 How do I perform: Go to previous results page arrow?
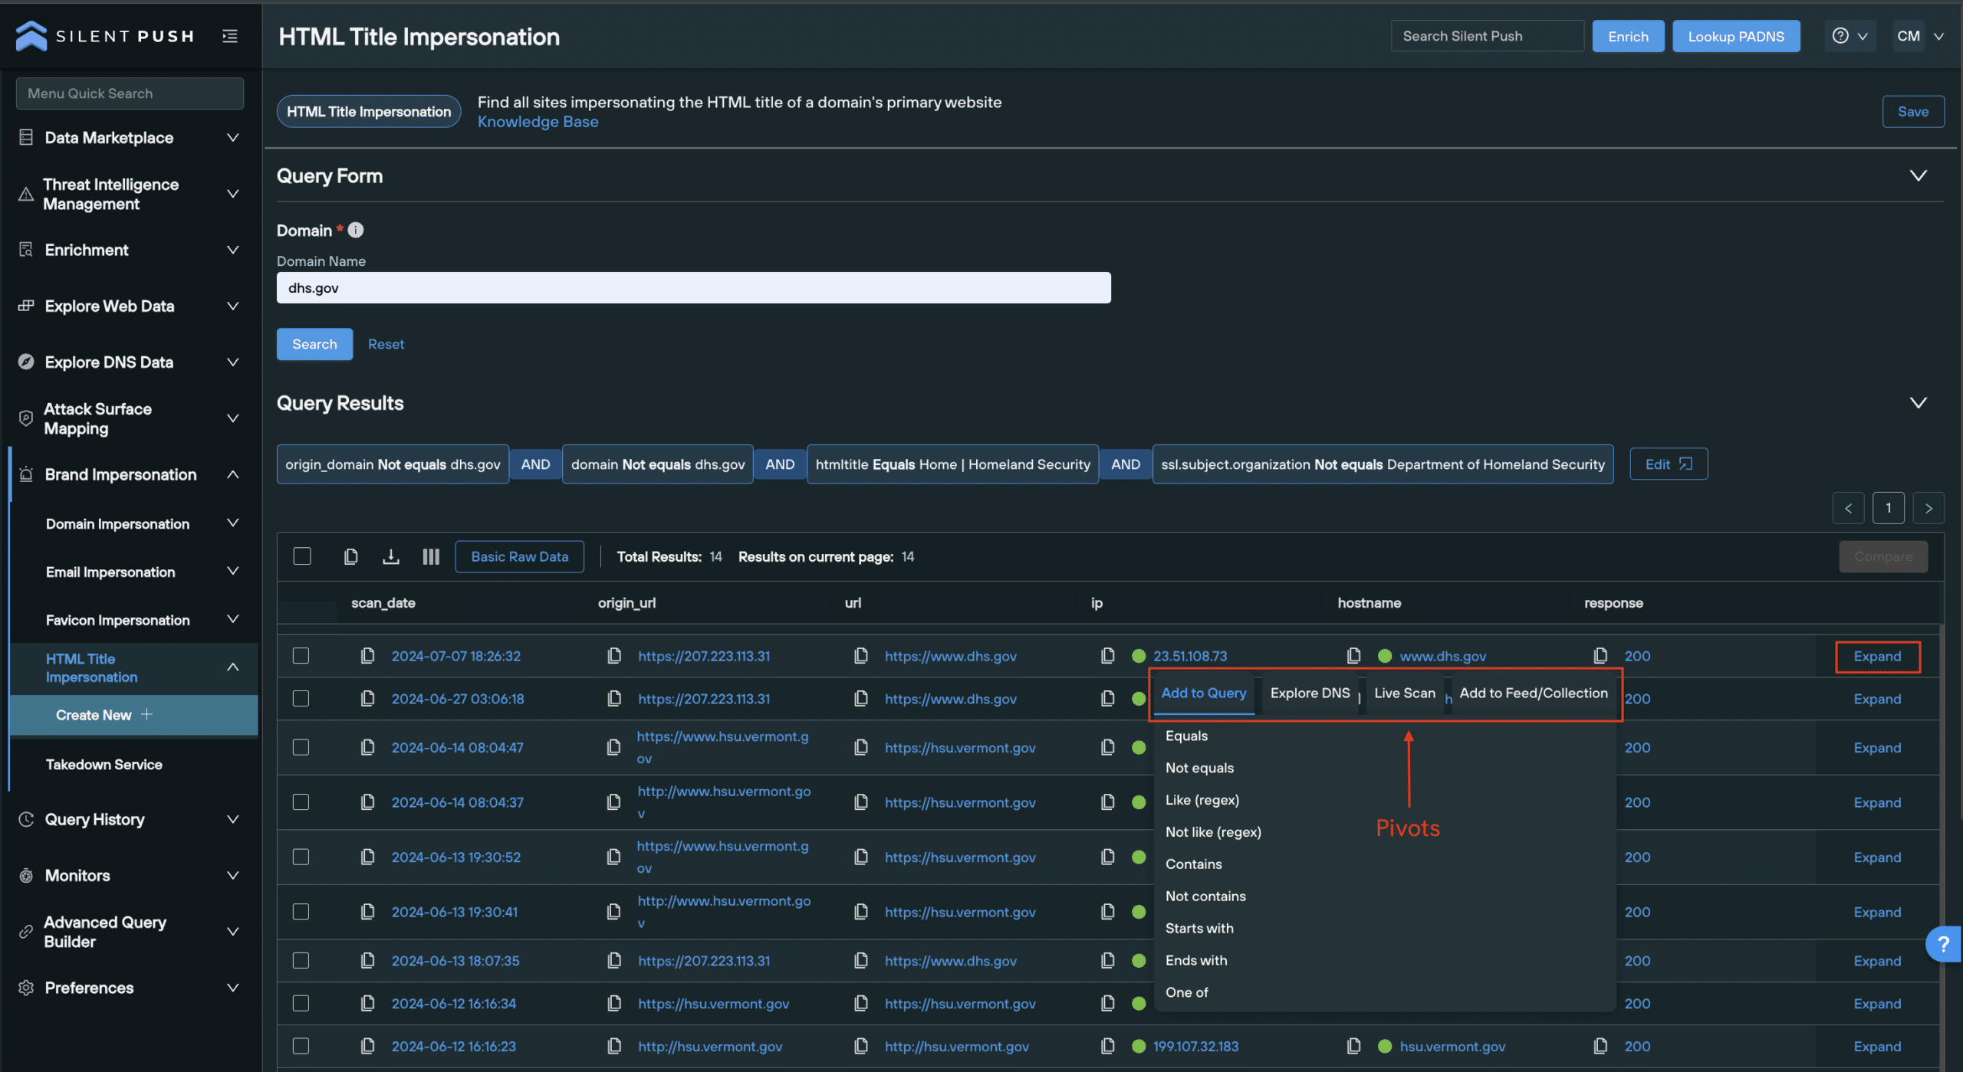tap(1848, 508)
